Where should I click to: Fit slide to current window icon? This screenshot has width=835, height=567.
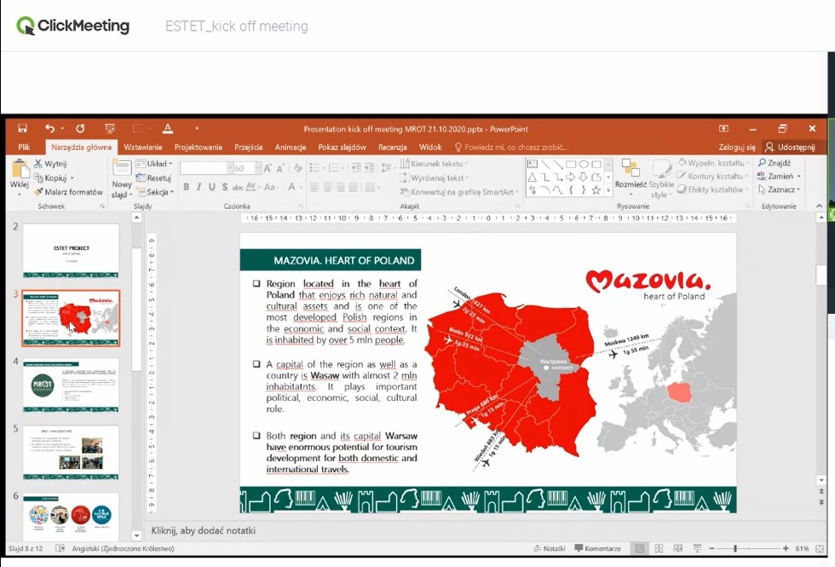pos(820,548)
